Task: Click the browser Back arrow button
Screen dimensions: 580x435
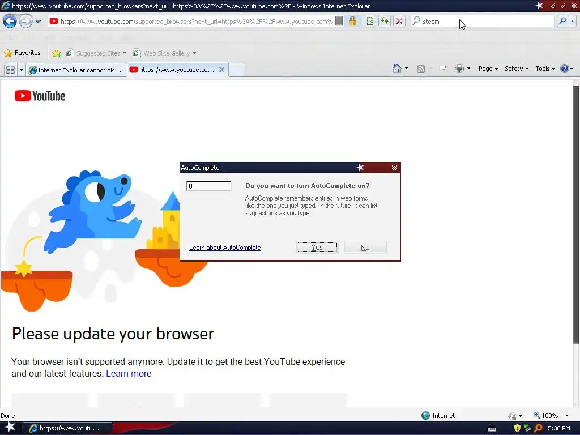Action: pos(10,21)
